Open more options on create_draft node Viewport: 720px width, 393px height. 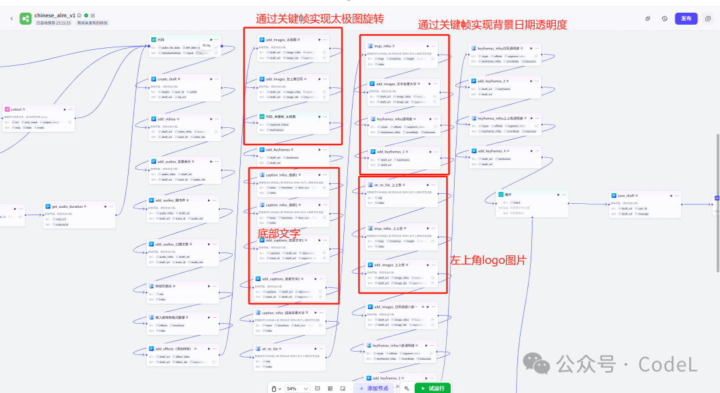click(x=217, y=79)
